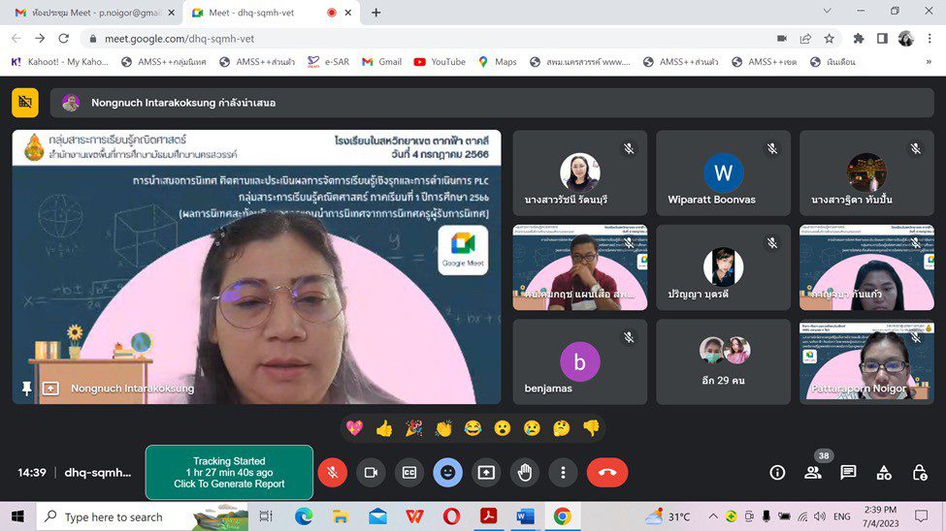Open the Kahoot bookmark

(59, 61)
